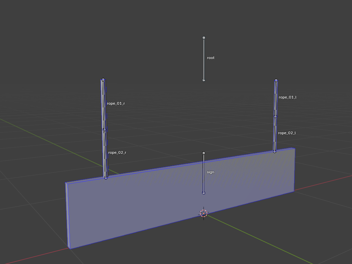Click the top joint of sign bone

pyautogui.click(x=204, y=153)
